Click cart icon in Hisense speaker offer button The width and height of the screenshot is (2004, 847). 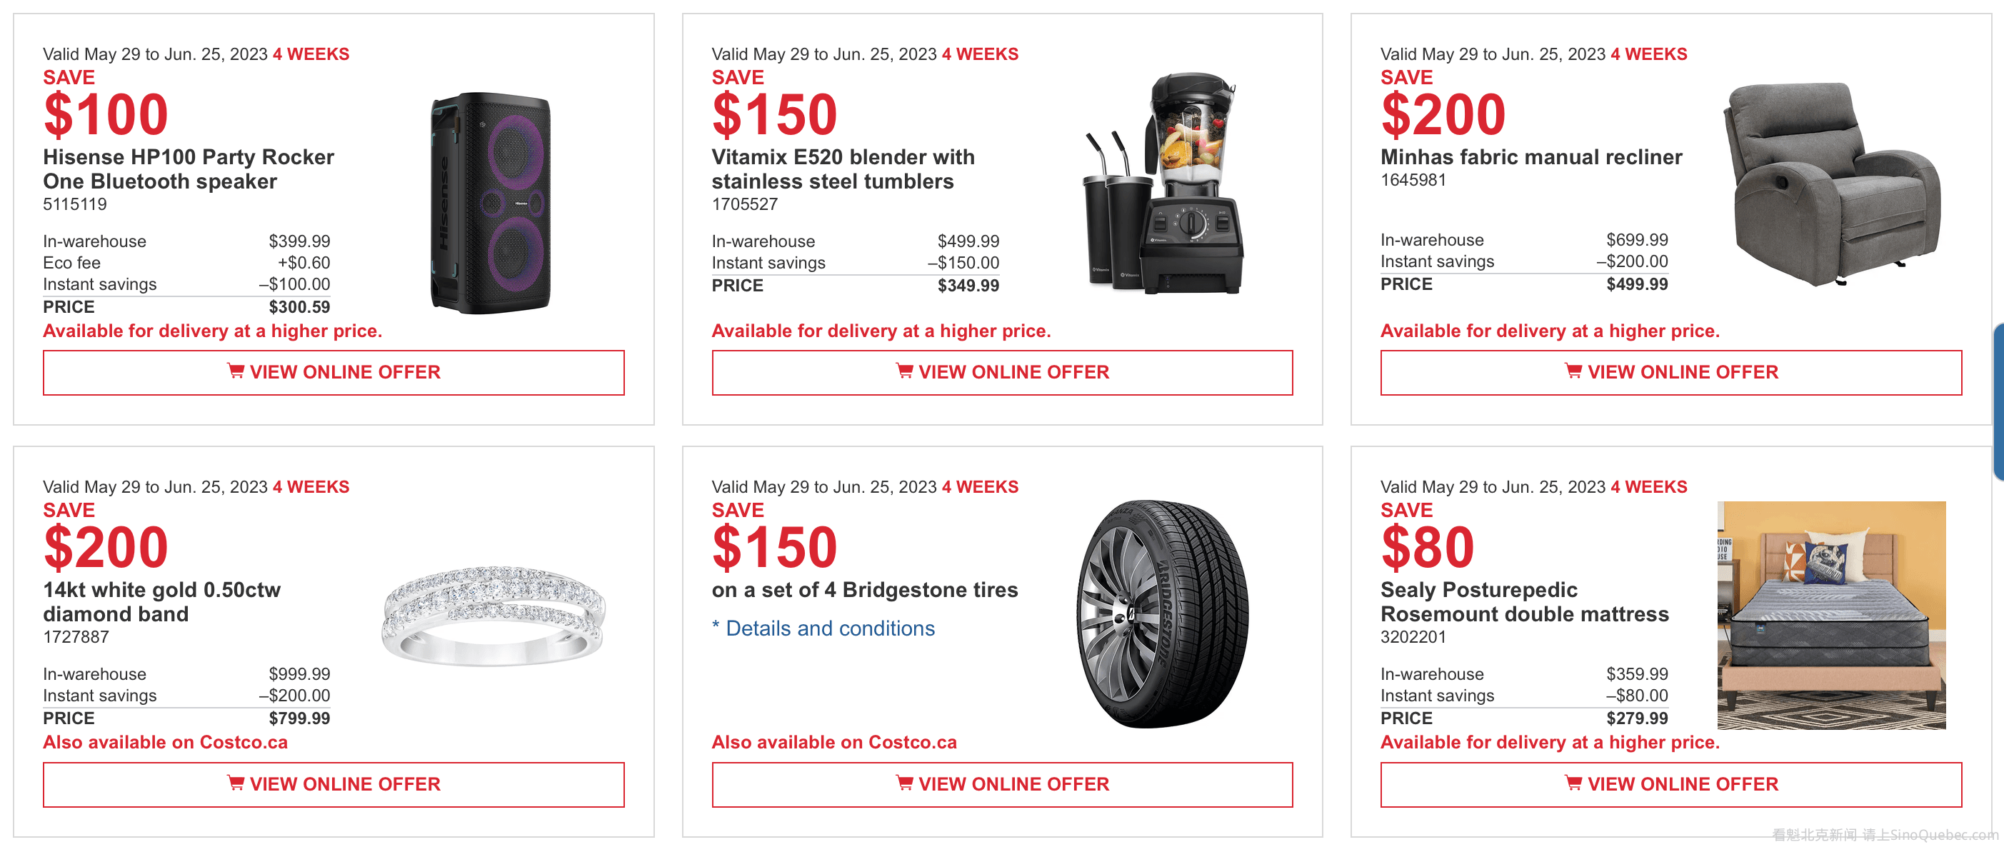click(235, 371)
